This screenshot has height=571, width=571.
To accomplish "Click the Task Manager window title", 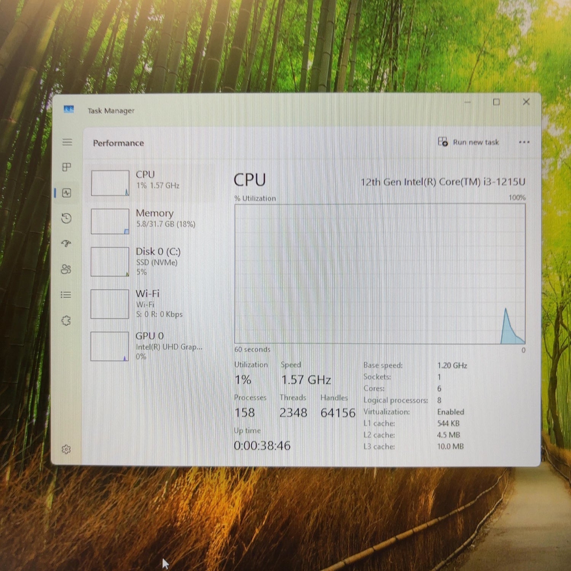I will [x=111, y=111].
